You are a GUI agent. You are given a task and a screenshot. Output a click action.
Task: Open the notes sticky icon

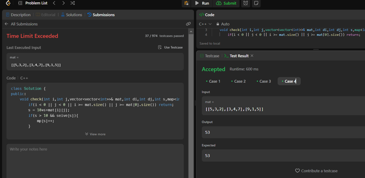tap(256, 3)
